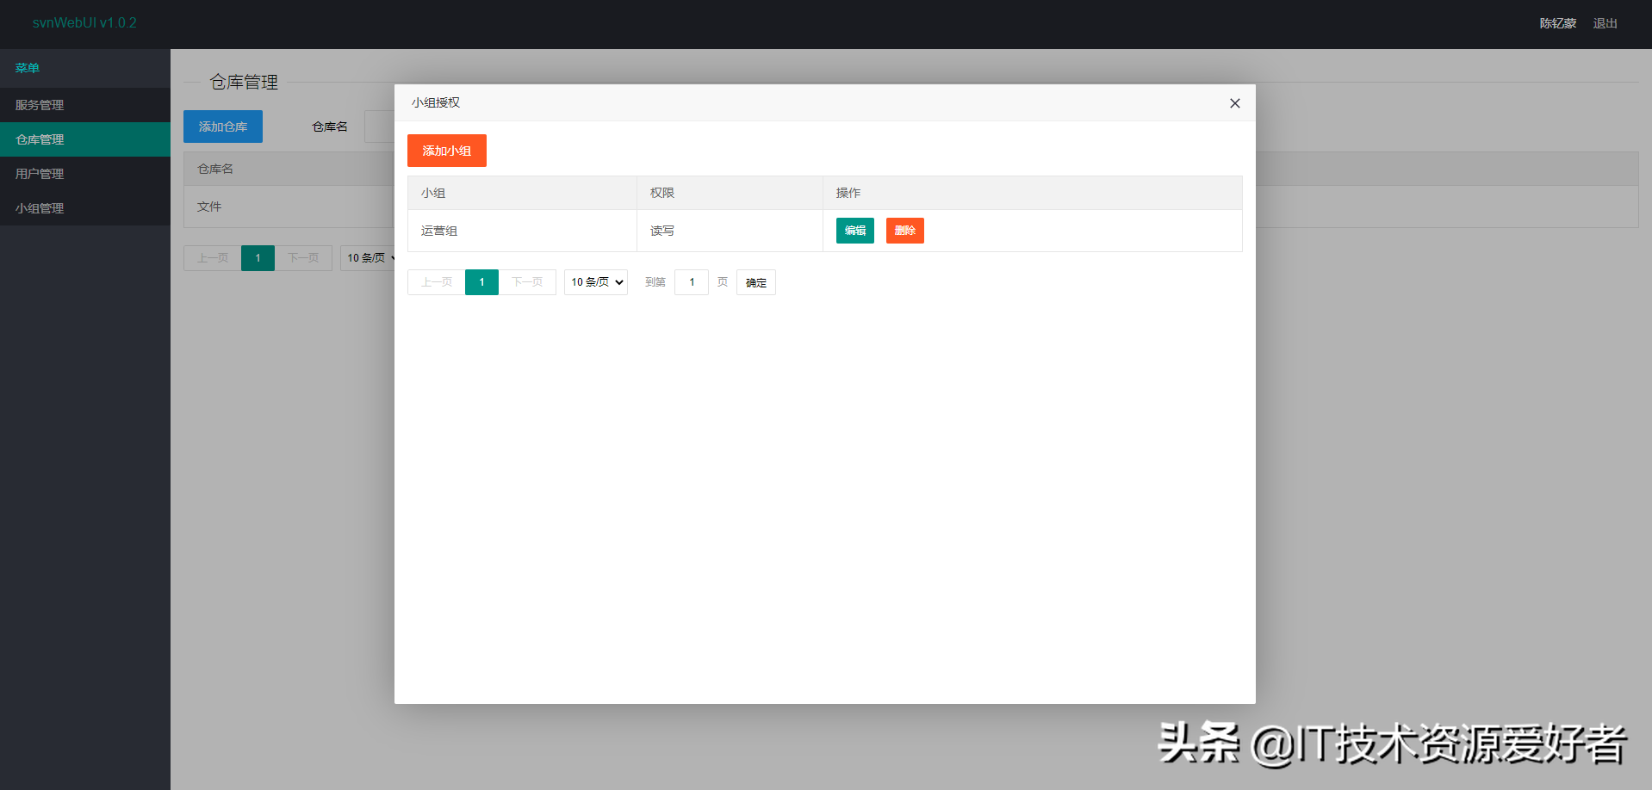
Task: Open the dialog's 10 条/页 page size dropdown
Action: [595, 282]
